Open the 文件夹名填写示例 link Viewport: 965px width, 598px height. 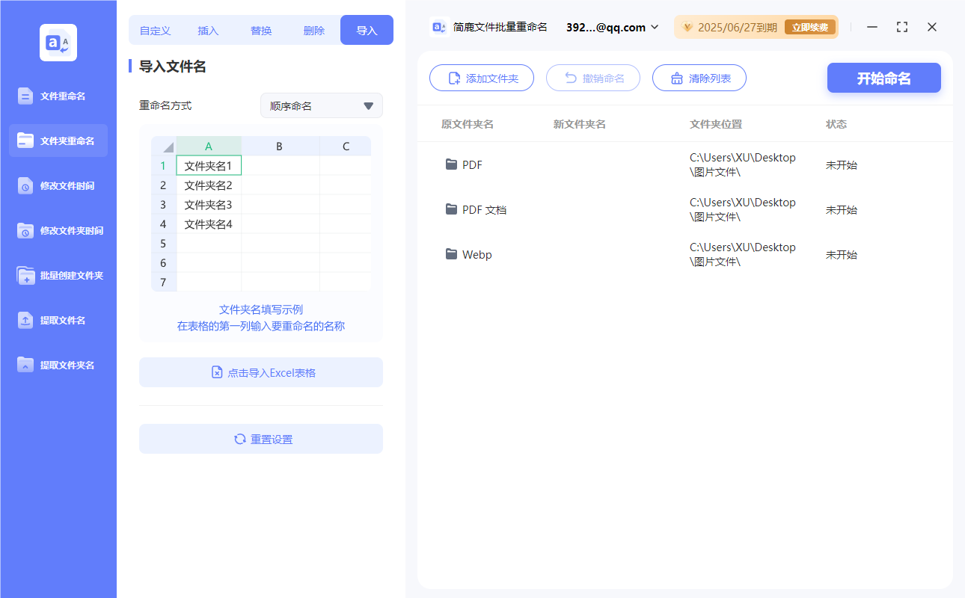(260, 310)
